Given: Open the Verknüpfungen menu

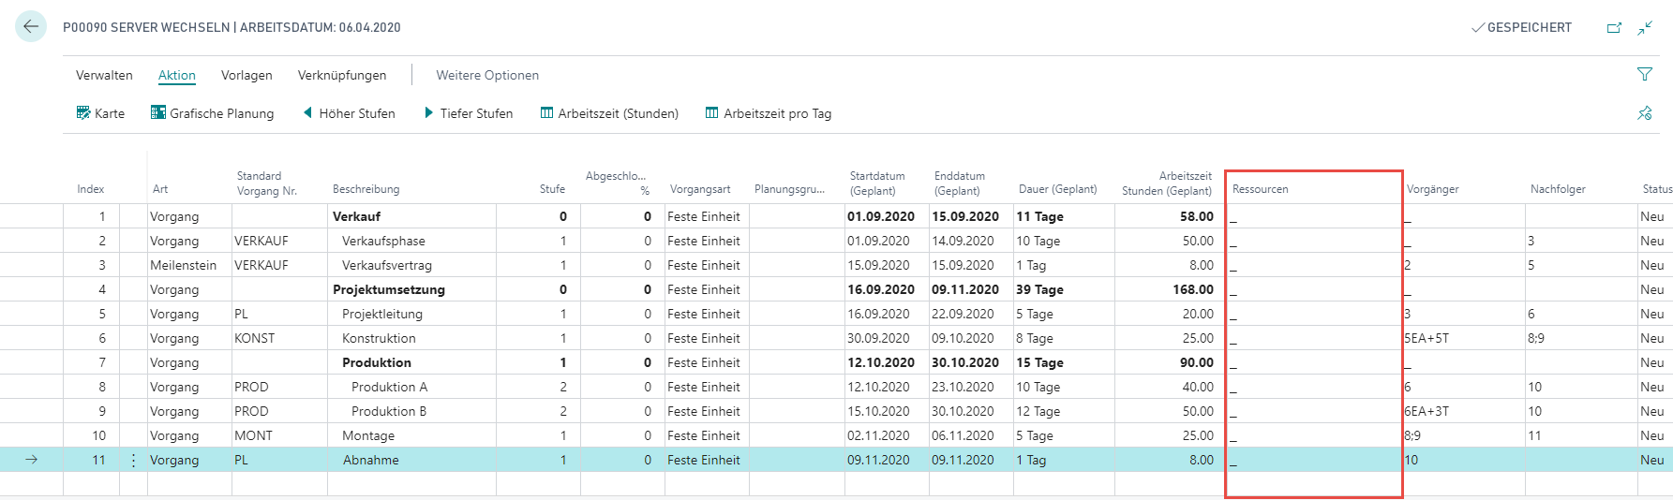Looking at the screenshot, I should point(342,75).
